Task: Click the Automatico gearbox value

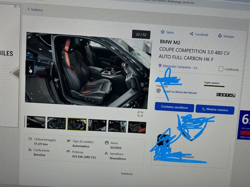Action: click(x=81, y=146)
